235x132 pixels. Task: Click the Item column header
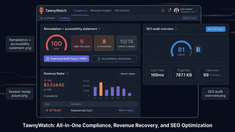pos(47,104)
